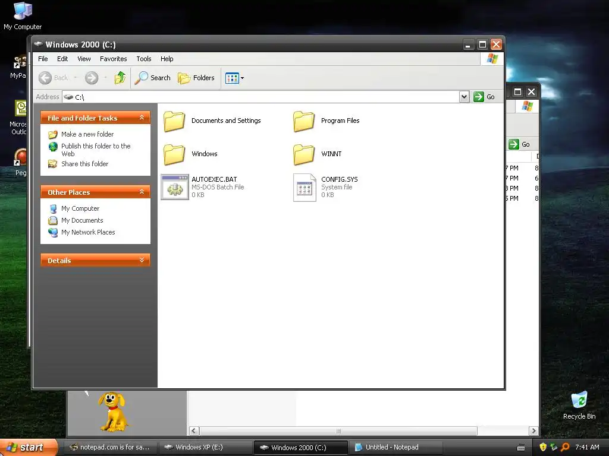
Task: Collapse the File and Folder Tasks panel
Action: 142,118
